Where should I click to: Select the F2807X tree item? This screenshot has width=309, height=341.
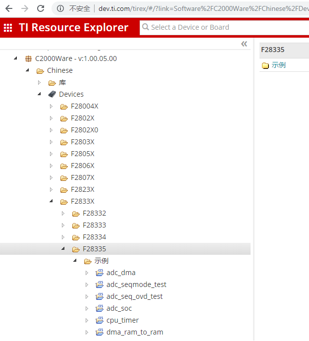[x=83, y=177]
